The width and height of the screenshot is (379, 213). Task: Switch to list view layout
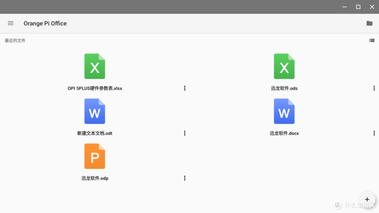tap(372, 41)
